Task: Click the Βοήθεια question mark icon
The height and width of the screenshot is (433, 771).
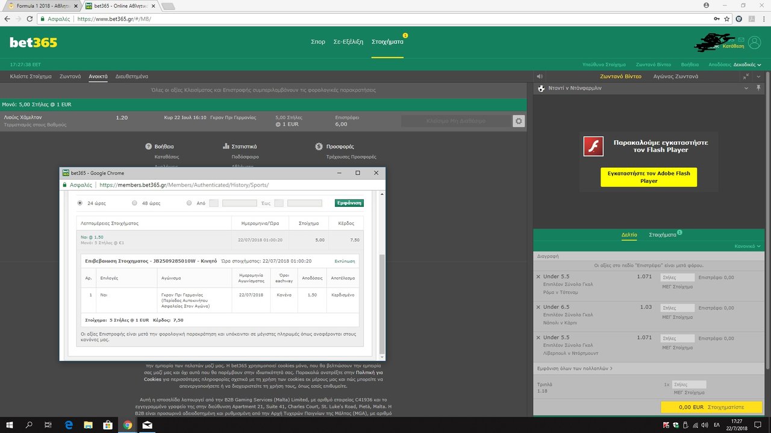Action: 149,146
